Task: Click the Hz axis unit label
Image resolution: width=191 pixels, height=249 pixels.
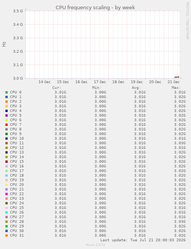Action: click(4, 44)
